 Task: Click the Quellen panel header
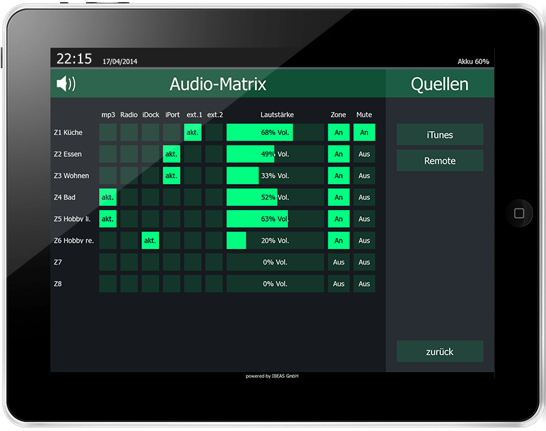pos(440,84)
